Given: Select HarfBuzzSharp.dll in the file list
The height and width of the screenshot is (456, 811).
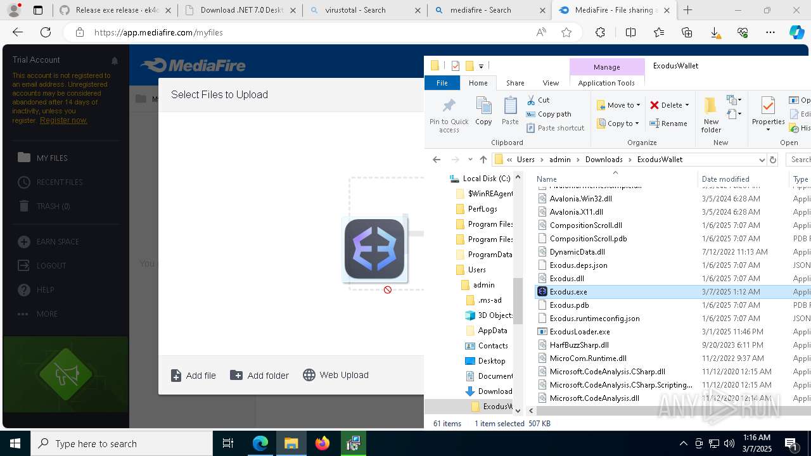Looking at the screenshot, I should (579, 345).
